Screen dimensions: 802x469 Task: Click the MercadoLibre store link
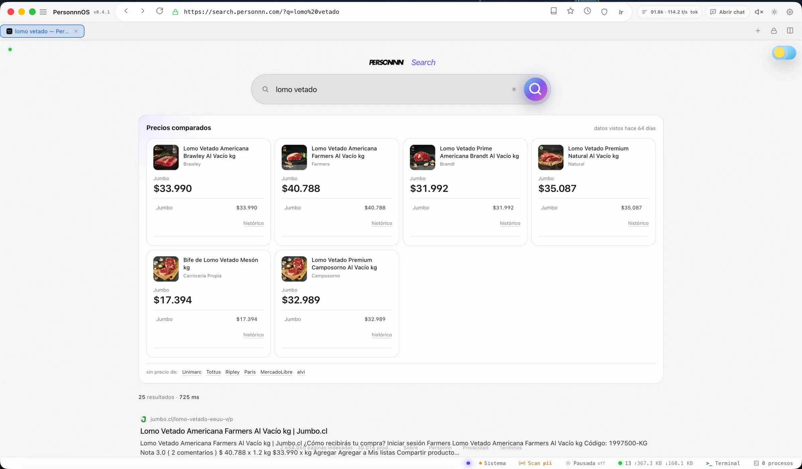coord(276,372)
